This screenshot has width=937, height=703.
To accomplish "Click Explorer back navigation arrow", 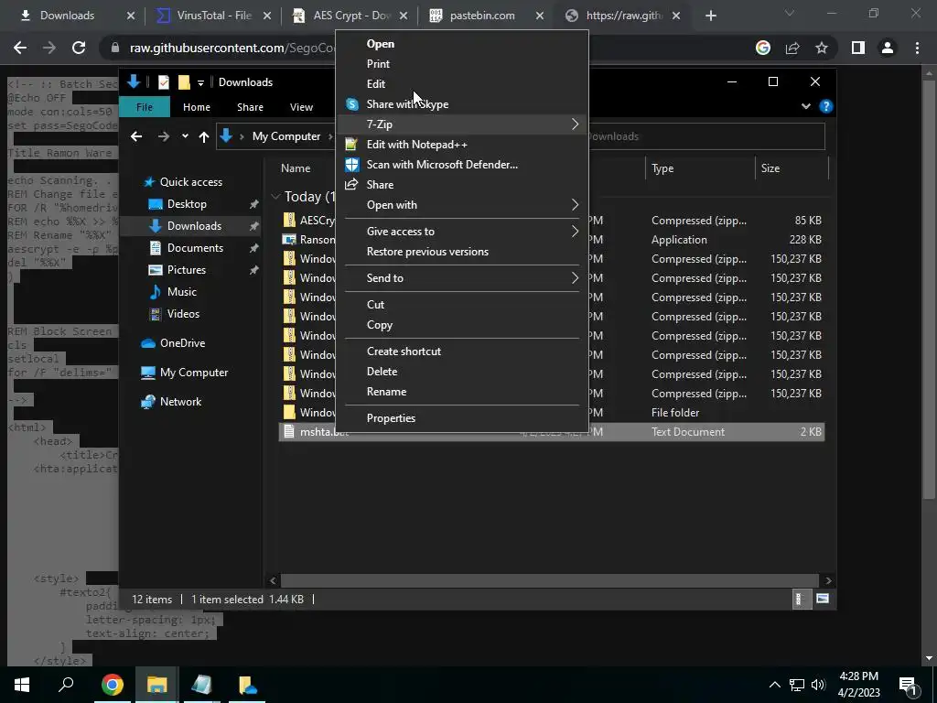I will pyautogui.click(x=136, y=137).
